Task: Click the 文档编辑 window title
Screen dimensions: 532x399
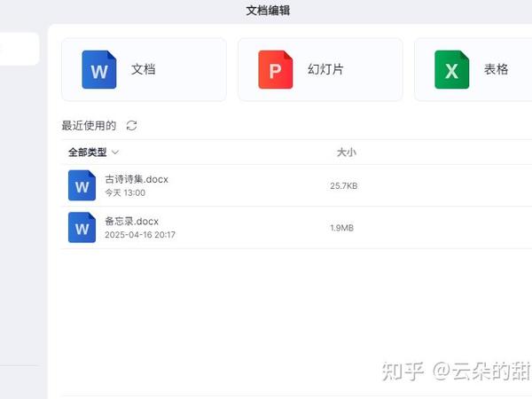Action: click(268, 11)
